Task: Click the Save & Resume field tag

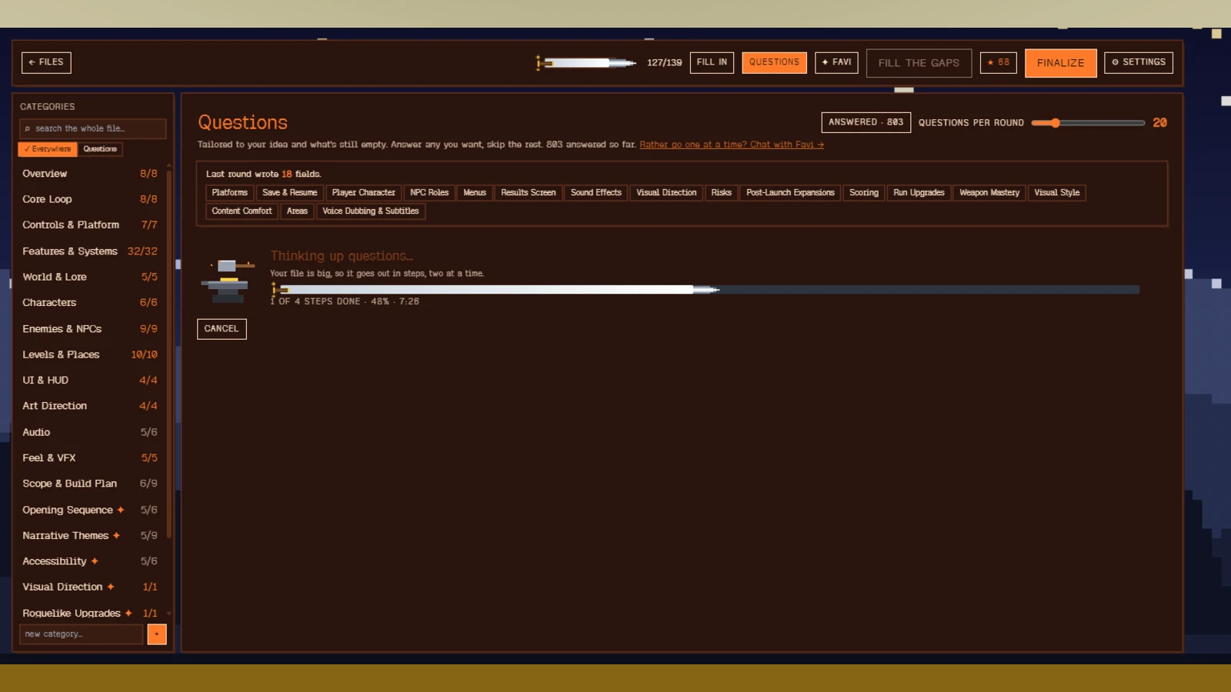Action: click(289, 193)
